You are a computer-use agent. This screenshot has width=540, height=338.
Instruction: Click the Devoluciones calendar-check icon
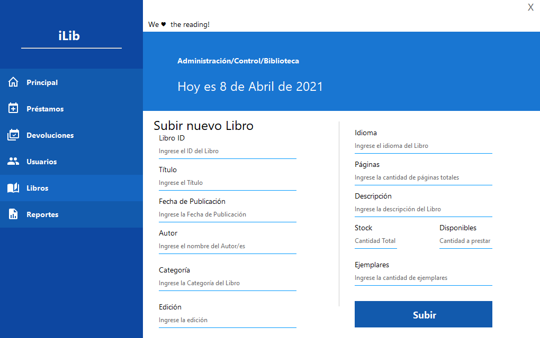pos(13,135)
